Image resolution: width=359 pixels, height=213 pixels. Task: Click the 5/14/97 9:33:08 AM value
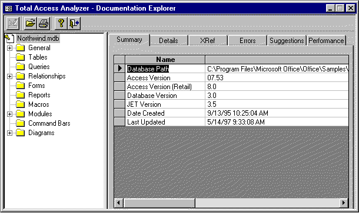(x=277, y=122)
